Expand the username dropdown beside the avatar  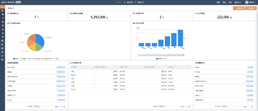[x=253, y=2]
